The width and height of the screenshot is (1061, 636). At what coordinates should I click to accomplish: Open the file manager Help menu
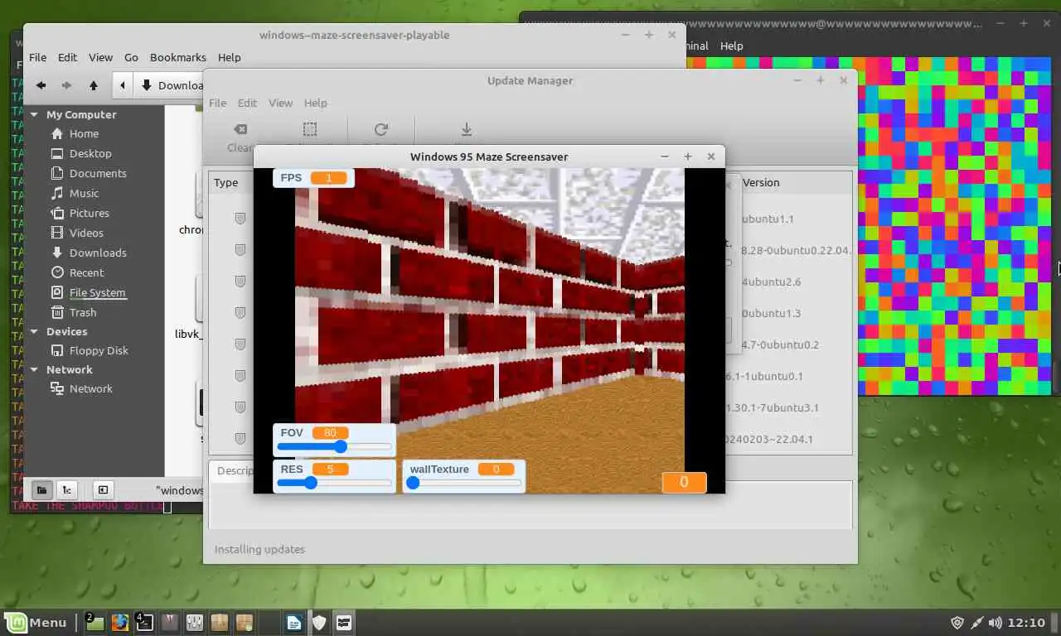(229, 57)
